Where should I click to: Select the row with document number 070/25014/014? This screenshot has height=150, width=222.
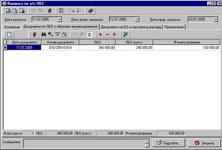coord(112,48)
